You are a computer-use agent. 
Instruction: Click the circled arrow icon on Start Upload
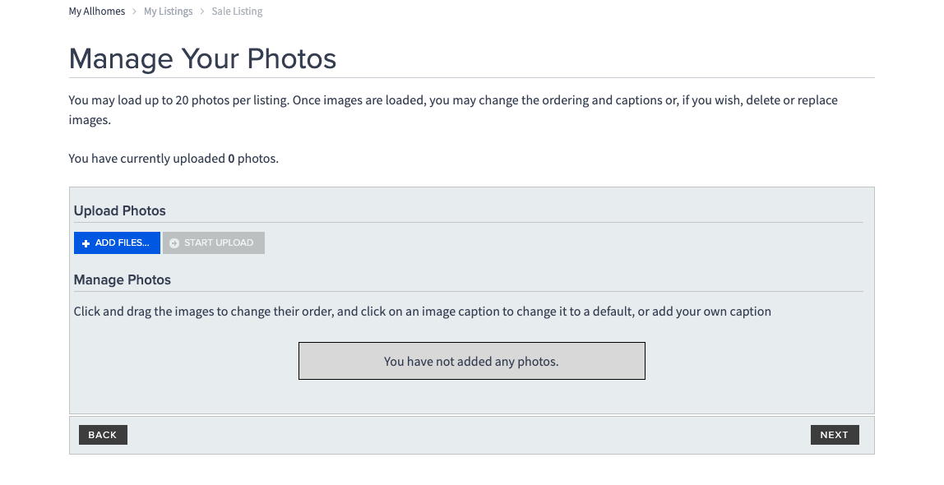tap(174, 242)
